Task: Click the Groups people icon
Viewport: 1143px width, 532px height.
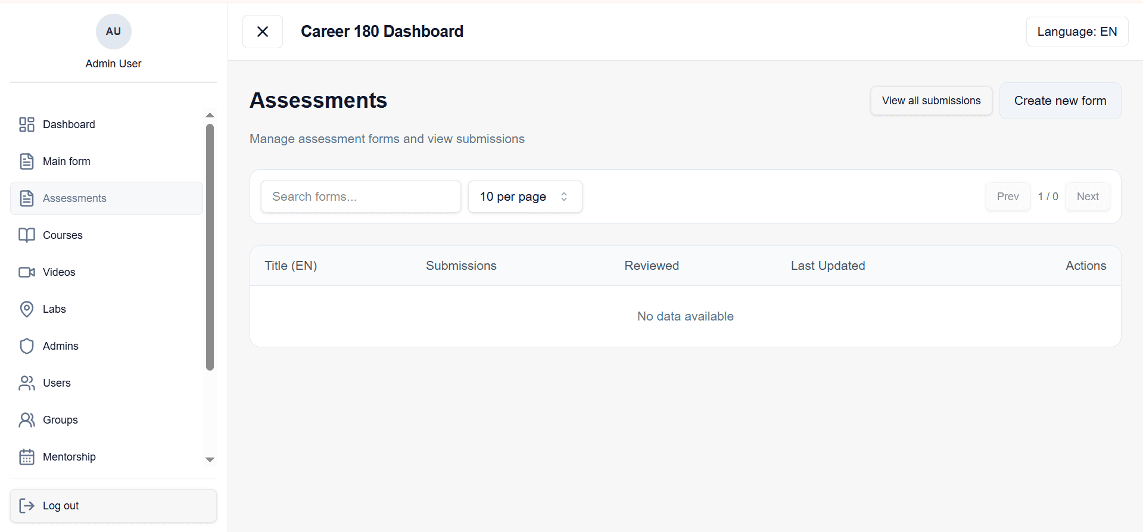Action: 27,420
